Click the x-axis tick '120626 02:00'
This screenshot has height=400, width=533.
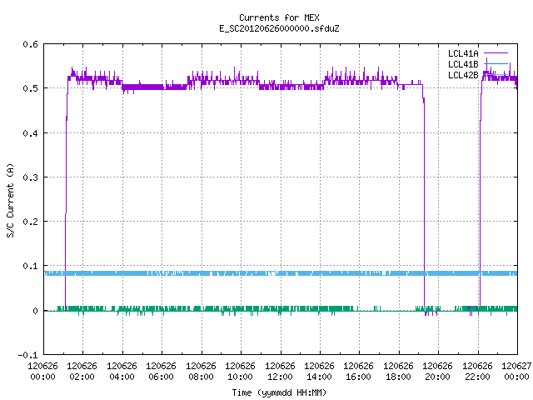pyautogui.click(x=82, y=372)
